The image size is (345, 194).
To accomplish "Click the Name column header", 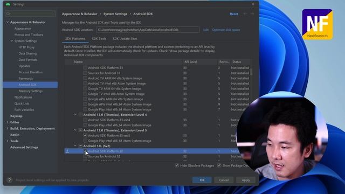I will [x=78, y=62].
